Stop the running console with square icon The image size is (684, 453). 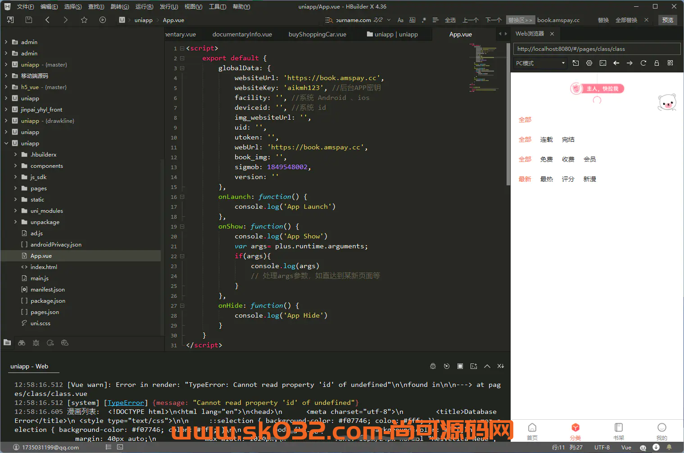tap(460, 366)
